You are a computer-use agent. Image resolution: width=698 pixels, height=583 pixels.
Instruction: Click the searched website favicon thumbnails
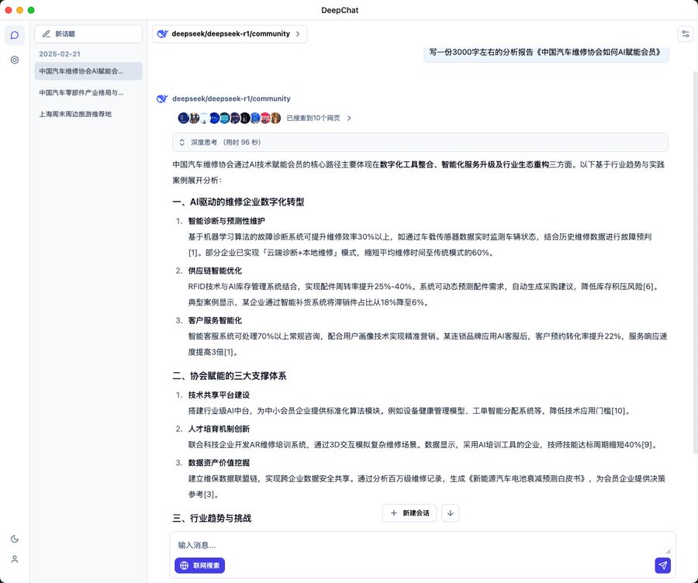click(229, 119)
